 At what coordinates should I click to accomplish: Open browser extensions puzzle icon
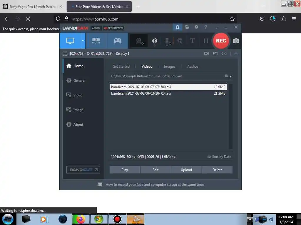[x=283, y=19]
